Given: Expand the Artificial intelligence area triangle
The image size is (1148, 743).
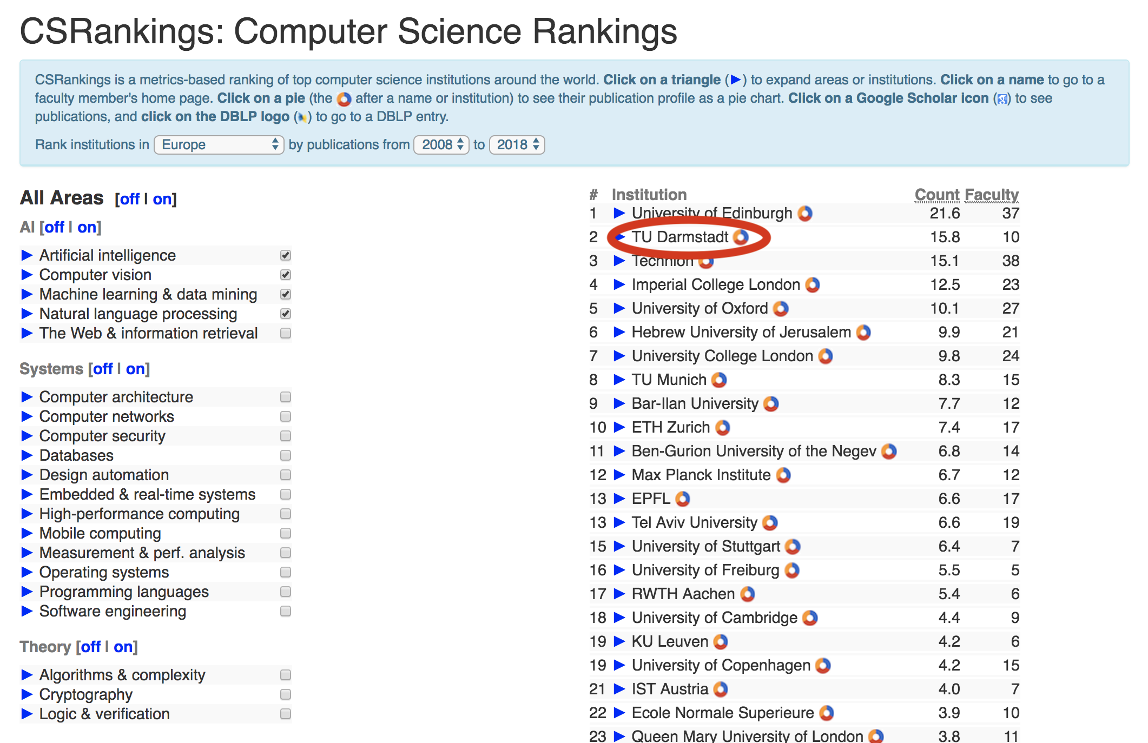Looking at the screenshot, I should [27, 255].
